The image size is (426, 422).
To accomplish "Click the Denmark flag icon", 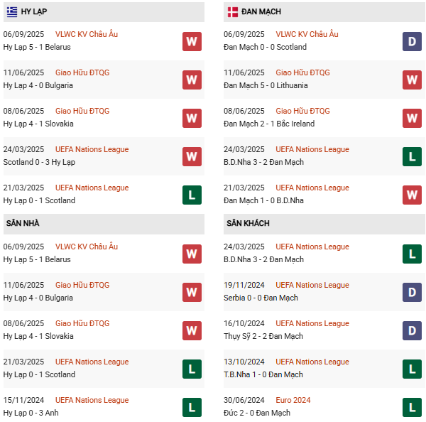I will tap(232, 12).
